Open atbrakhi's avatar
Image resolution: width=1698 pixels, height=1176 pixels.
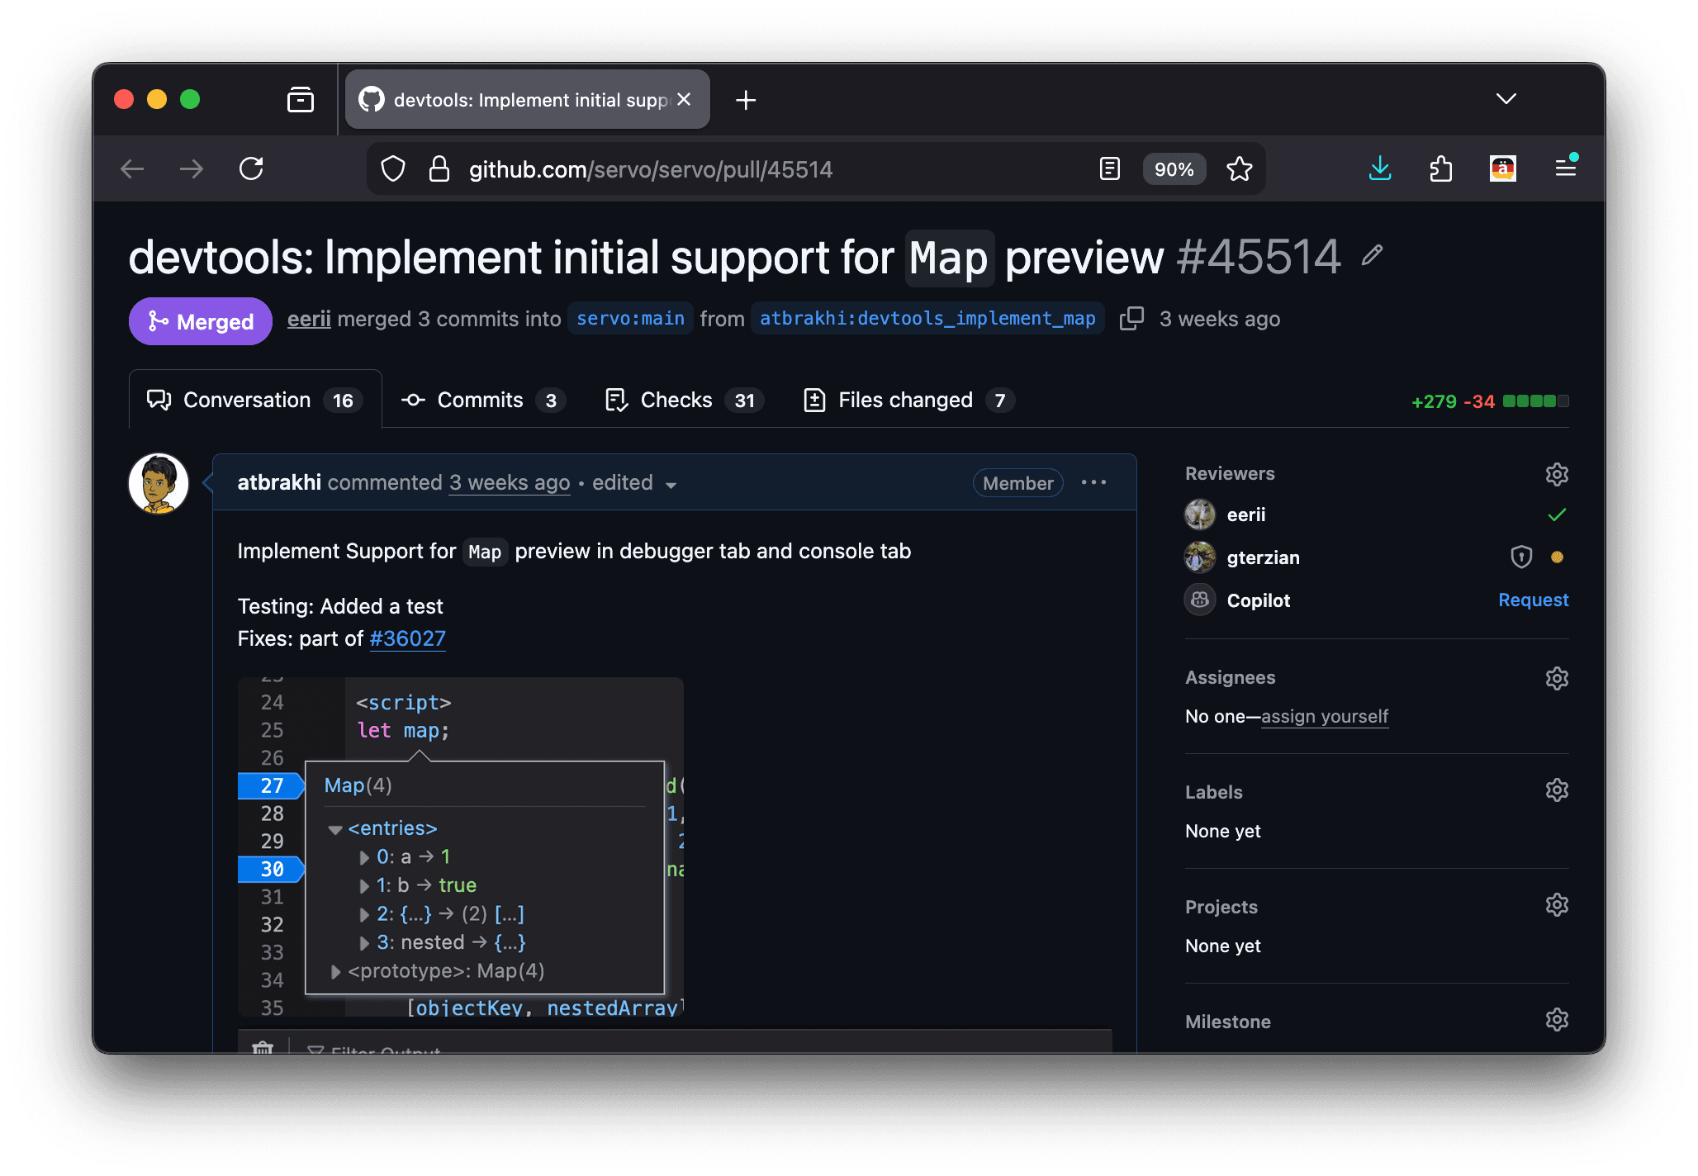(x=159, y=483)
